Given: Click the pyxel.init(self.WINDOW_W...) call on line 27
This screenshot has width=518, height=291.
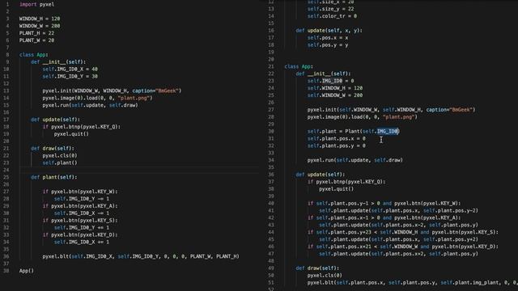Looking at the screenshot, I should pyautogui.click(x=391, y=110).
